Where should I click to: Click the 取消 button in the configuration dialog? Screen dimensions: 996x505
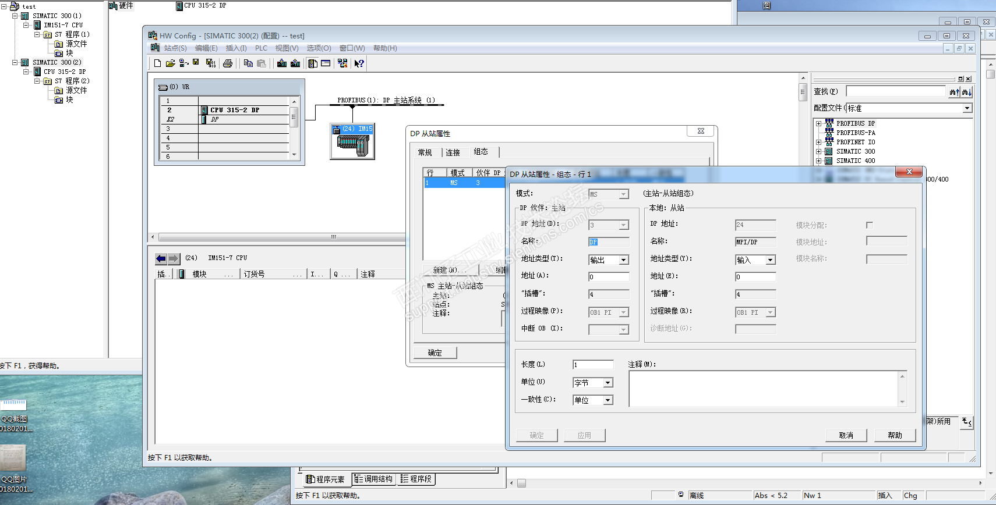(846, 435)
